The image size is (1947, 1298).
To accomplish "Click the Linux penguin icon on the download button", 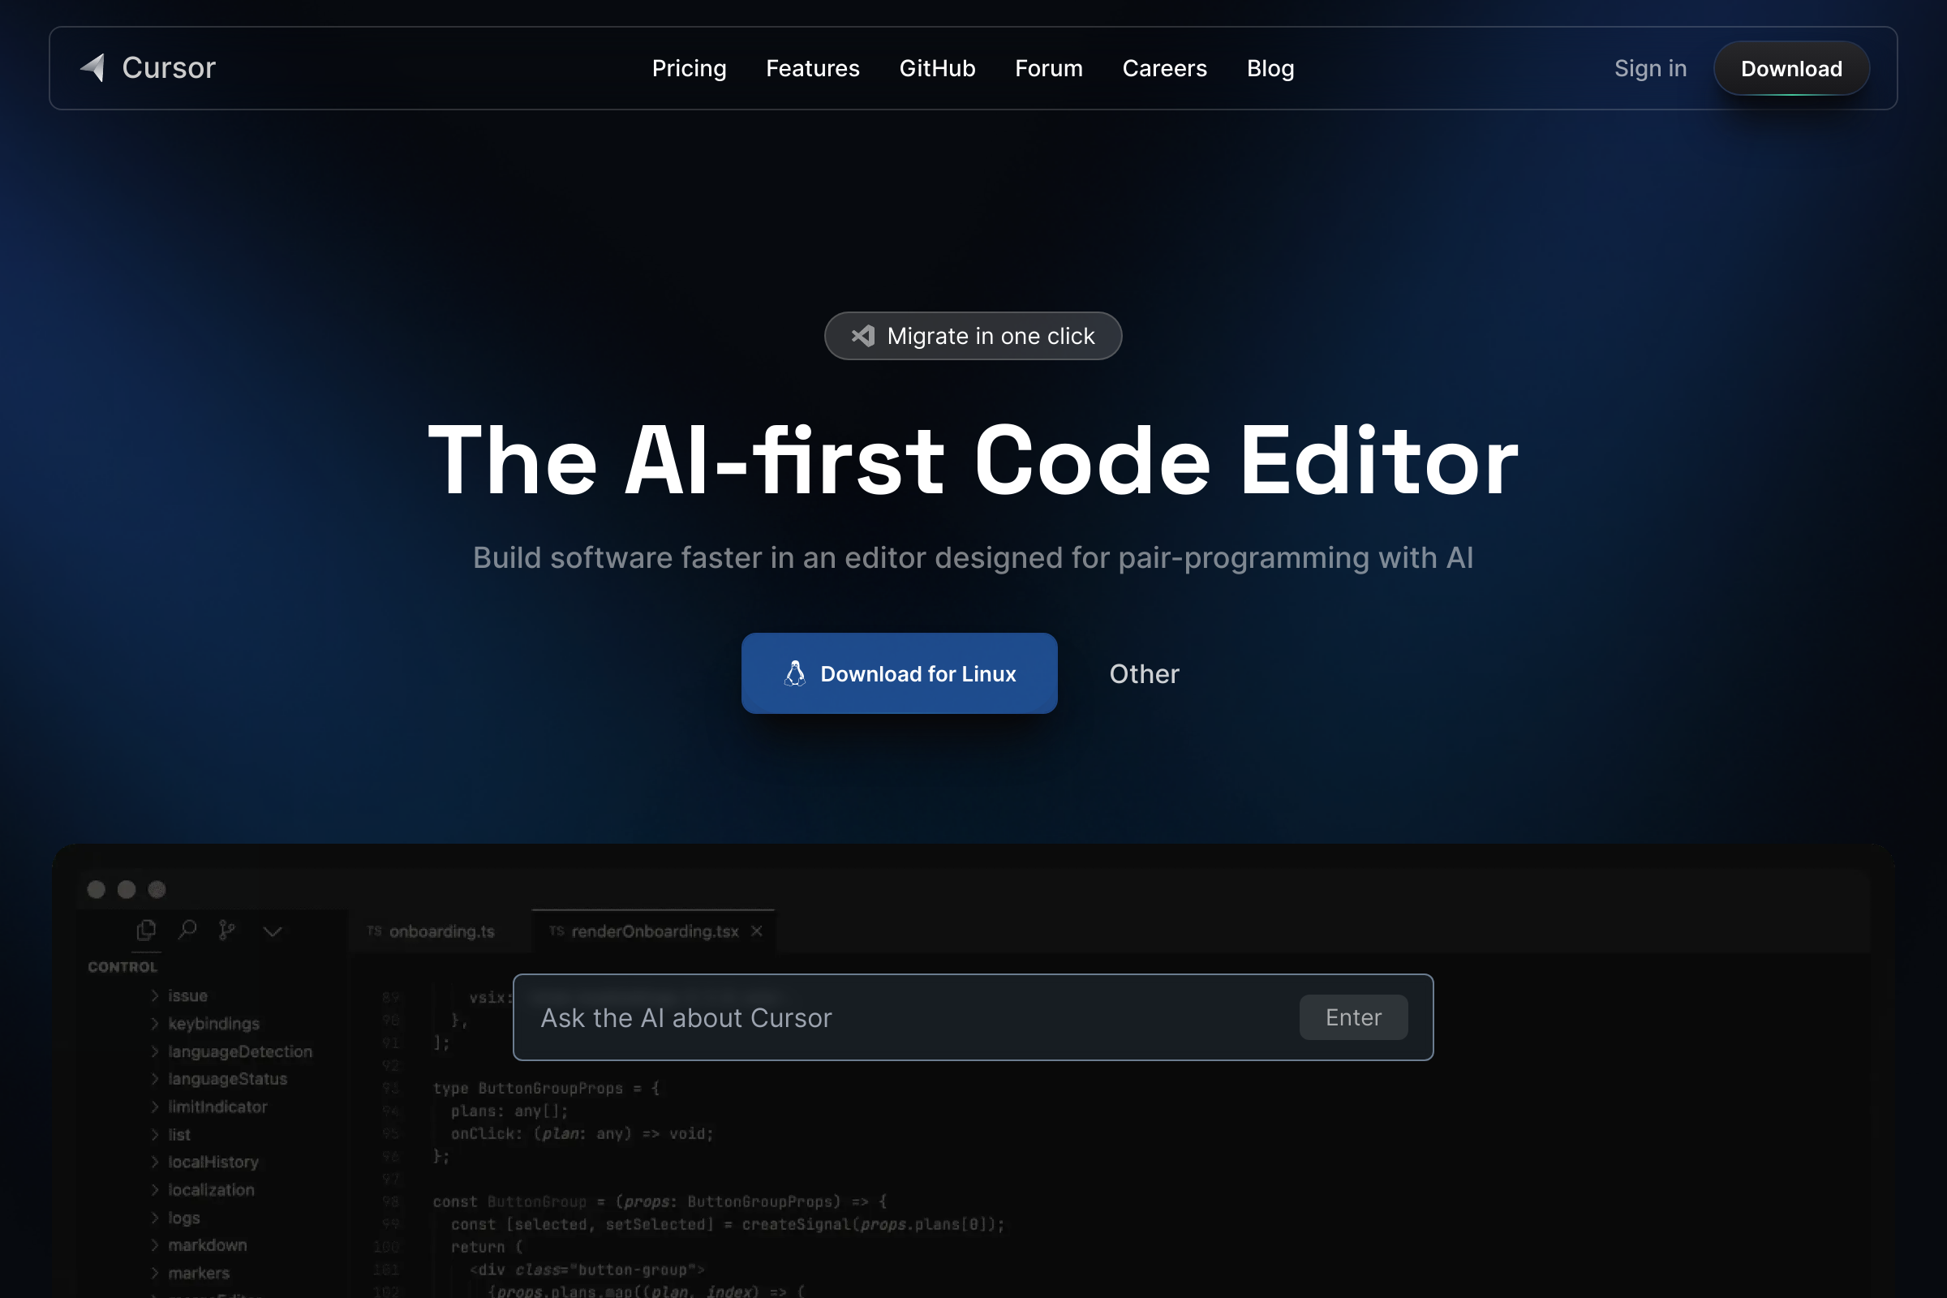I will [x=795, y=674].
